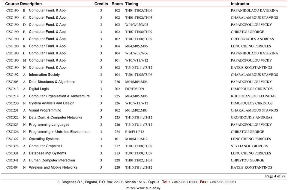
Task: Select Information Society course title
Action: [x=44, y=75]
